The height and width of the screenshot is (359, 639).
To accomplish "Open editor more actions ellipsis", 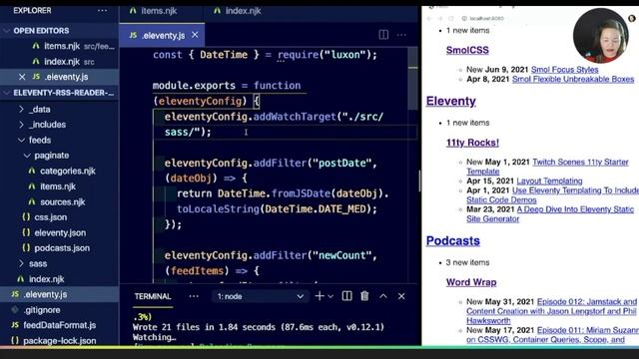I will point(401,35).
